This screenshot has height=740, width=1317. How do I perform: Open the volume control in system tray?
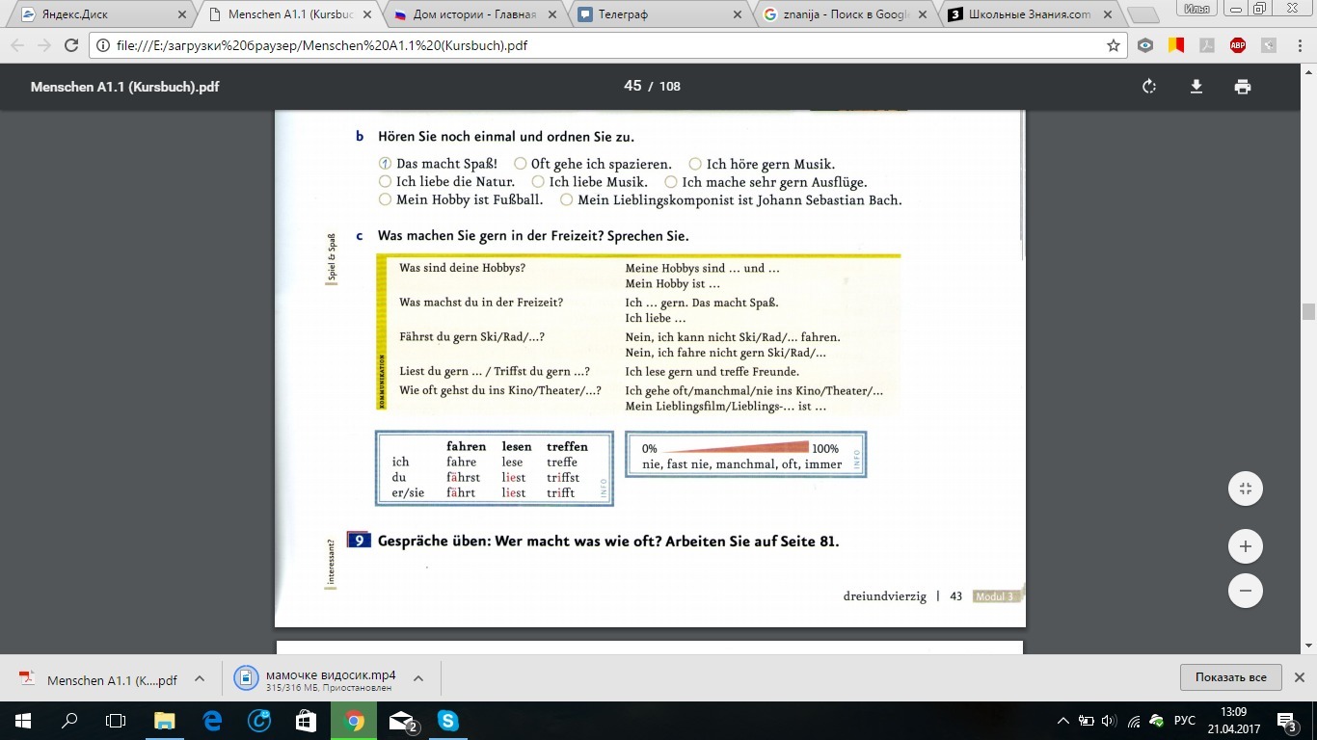1108,721
